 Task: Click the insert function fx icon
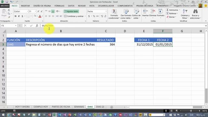point(37,26)
